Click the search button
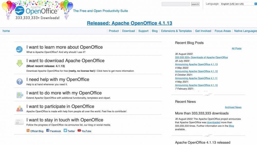Viewport: 257px width, 145px height. pos(195,4)
